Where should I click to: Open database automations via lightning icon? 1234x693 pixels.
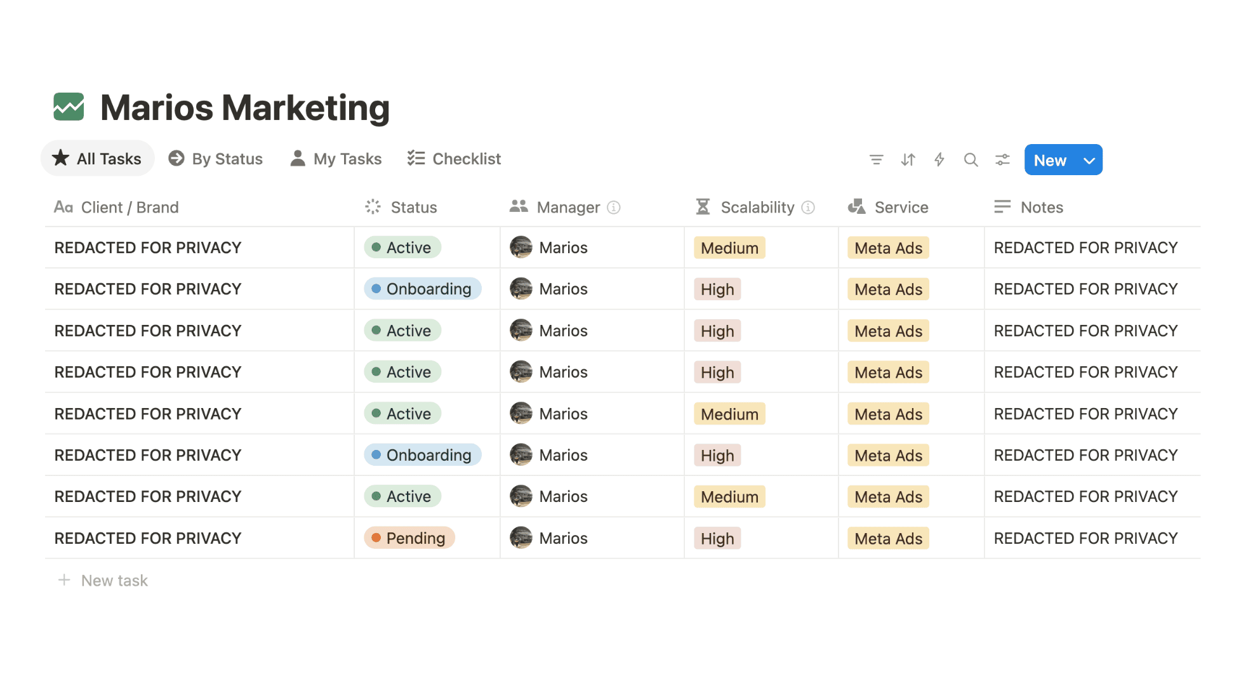939,159
